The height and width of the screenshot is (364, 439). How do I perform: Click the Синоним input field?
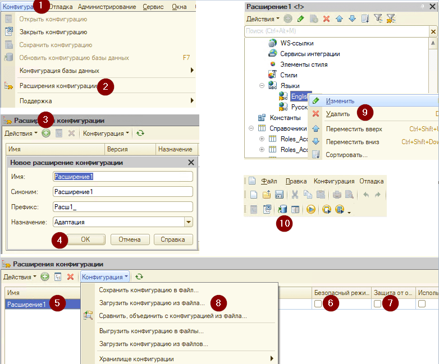click(x=122, y=192)
